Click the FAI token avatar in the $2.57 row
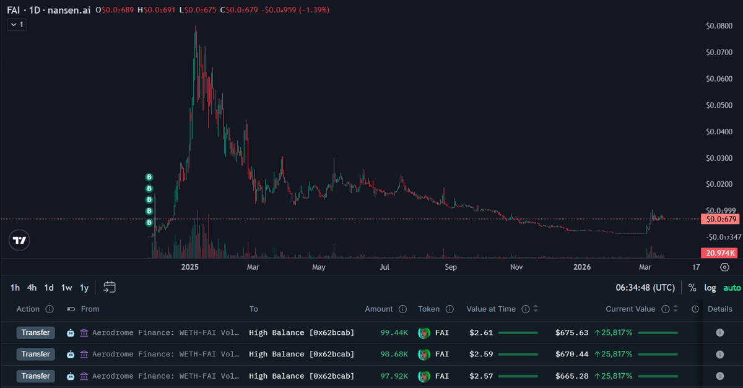 pyautogui.click(x=424, y=376)
